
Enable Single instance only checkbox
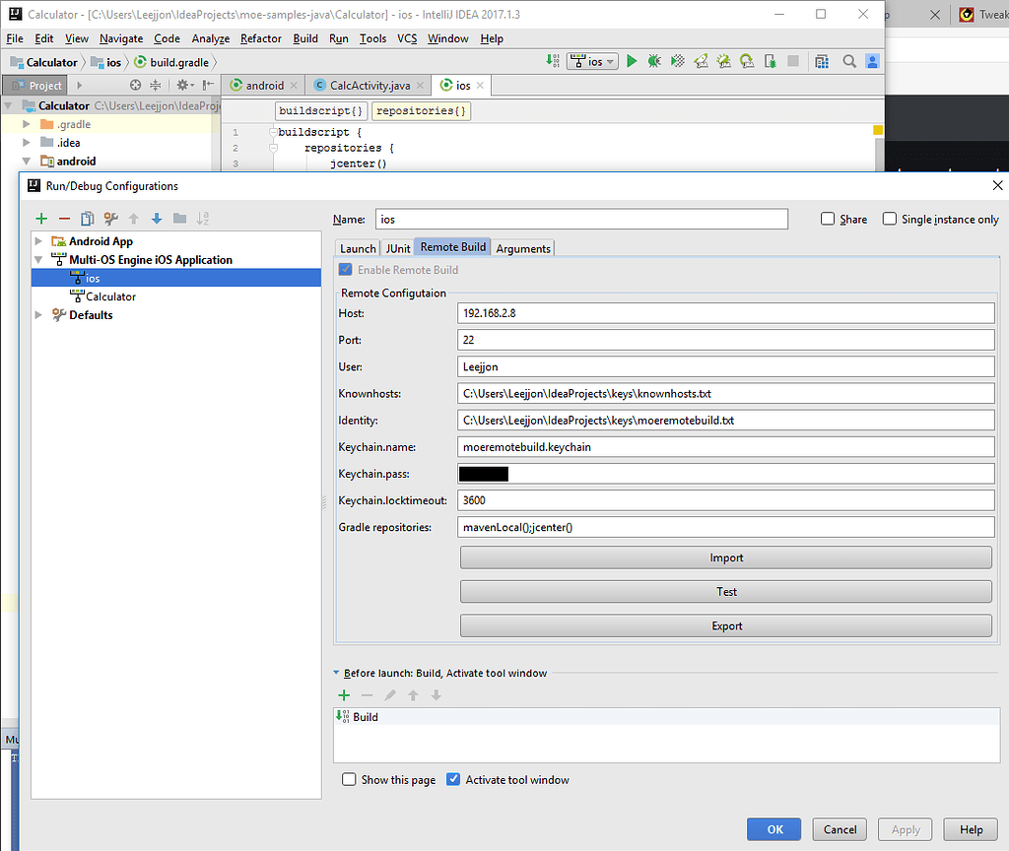coord(890,219)
